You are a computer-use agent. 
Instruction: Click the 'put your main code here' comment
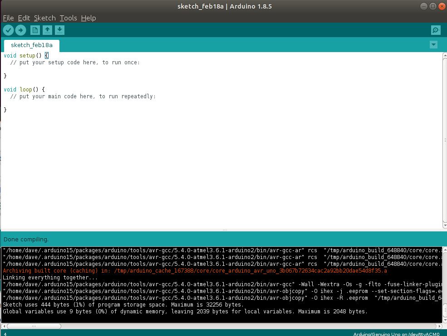[83, 96]
